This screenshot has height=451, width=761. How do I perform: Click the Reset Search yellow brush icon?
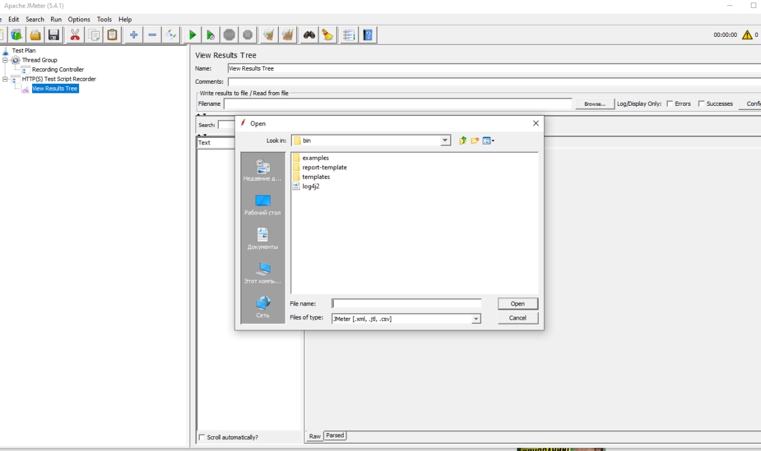[x=328, y=35]
